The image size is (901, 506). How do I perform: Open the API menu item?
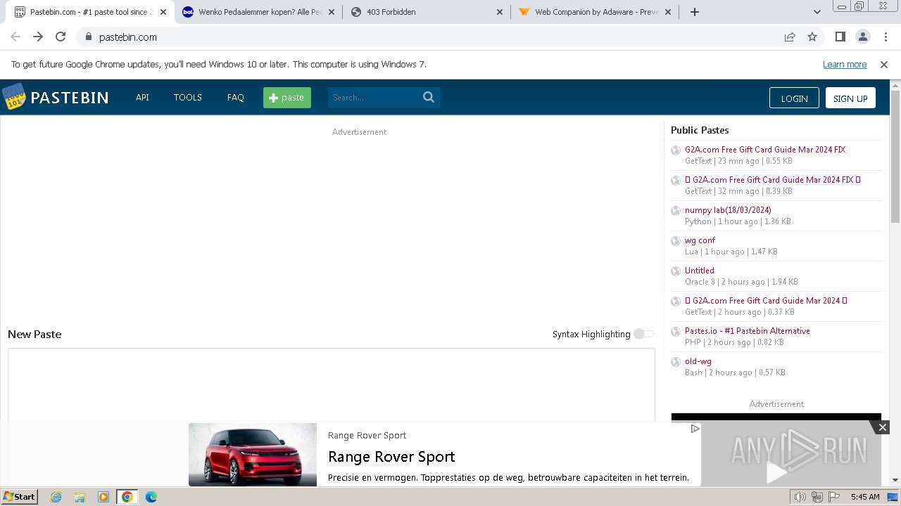142,98
